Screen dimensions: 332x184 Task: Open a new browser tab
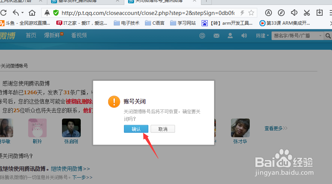(x=206, y=1)
